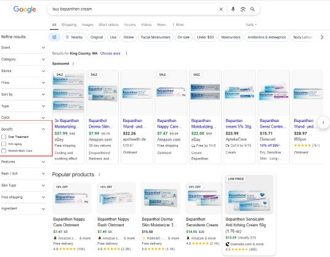Apply the Facial Moisturizers chip
The width and height of the screenshot is (330, 257).
156,37
